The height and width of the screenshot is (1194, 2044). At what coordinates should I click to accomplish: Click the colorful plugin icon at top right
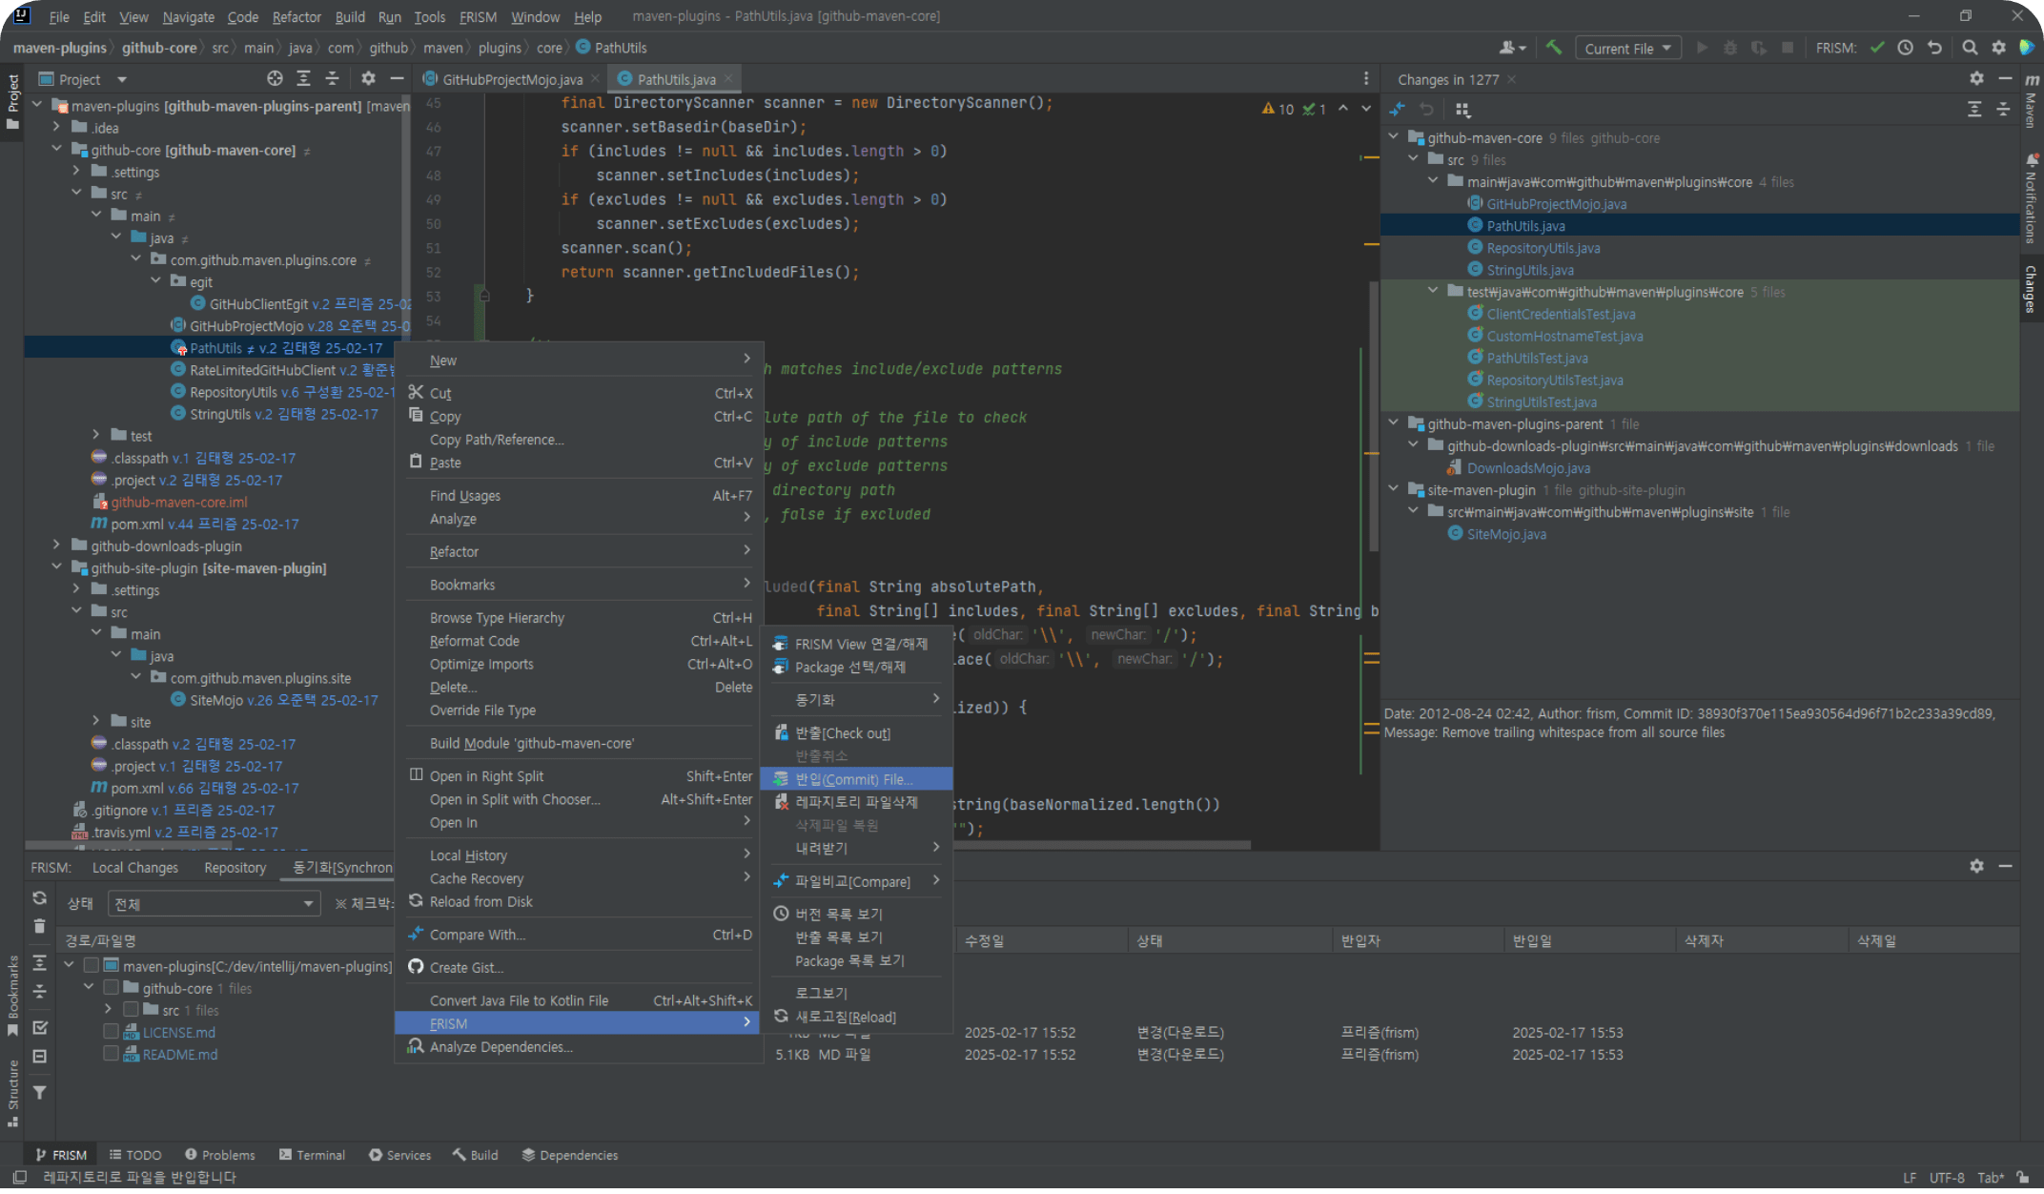pos(2026,48)
